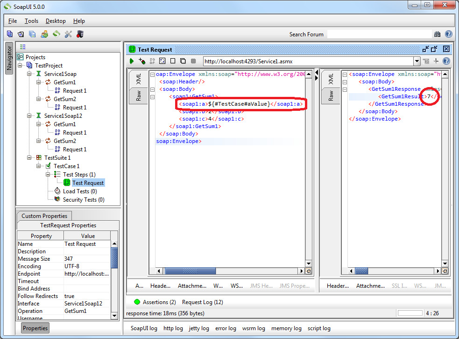Open the community forum toolbar icon
This screenshot has height=339, width=459.
click(44, 34)
